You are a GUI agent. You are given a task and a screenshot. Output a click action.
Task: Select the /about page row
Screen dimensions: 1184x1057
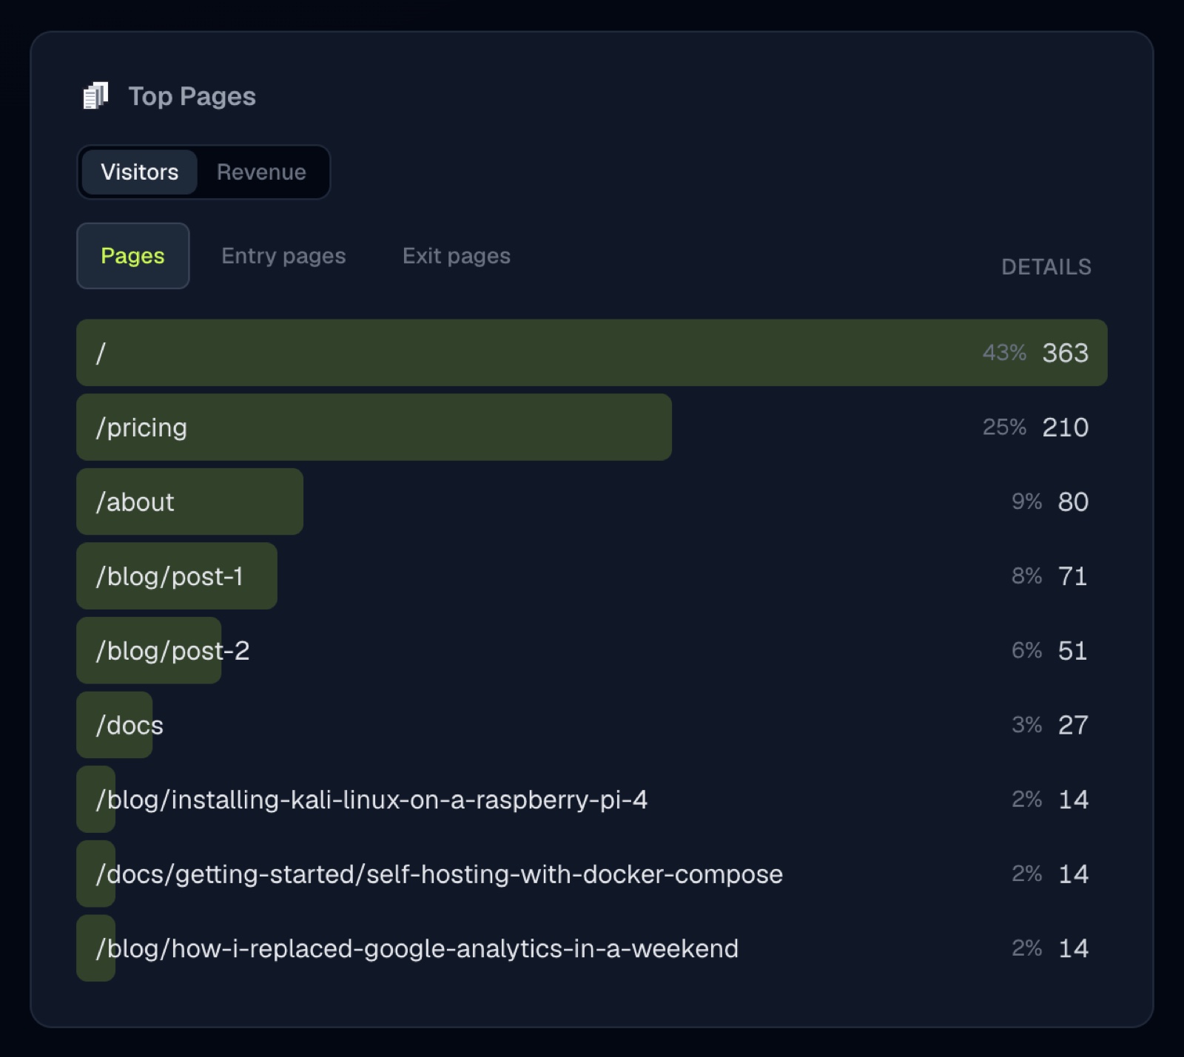click(592, 502)
